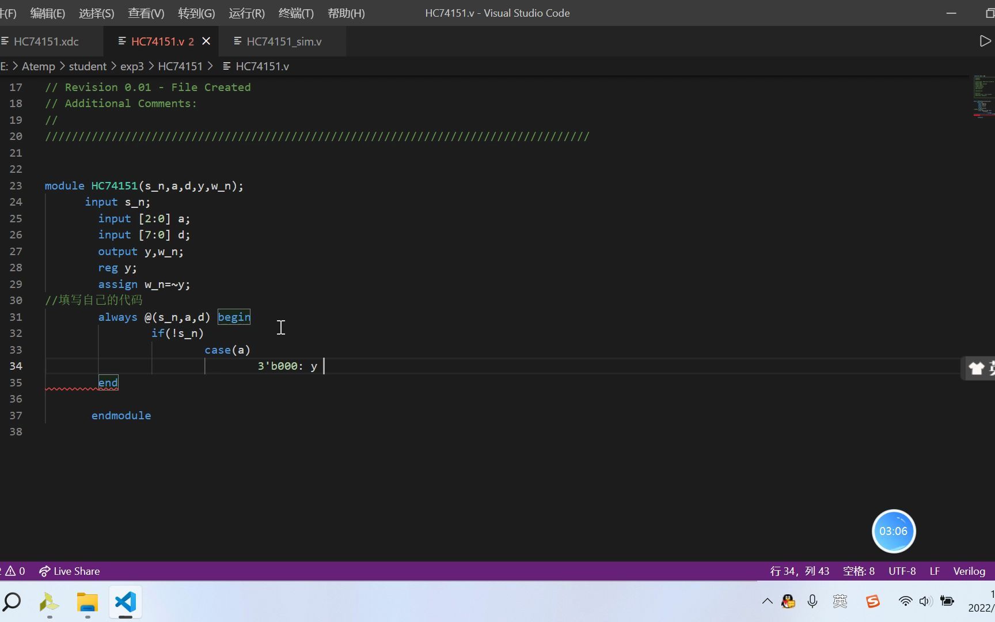
Task: Select Verilog language mode
Action: pos(969,571)
